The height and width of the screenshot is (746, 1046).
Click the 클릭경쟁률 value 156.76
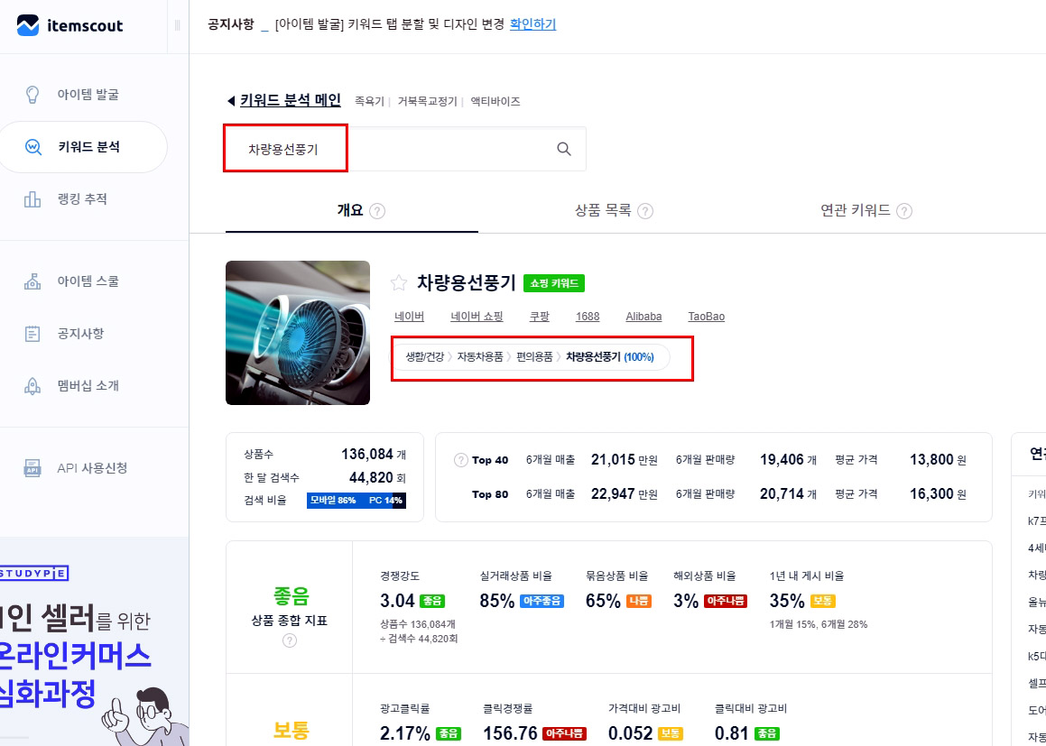510,733
